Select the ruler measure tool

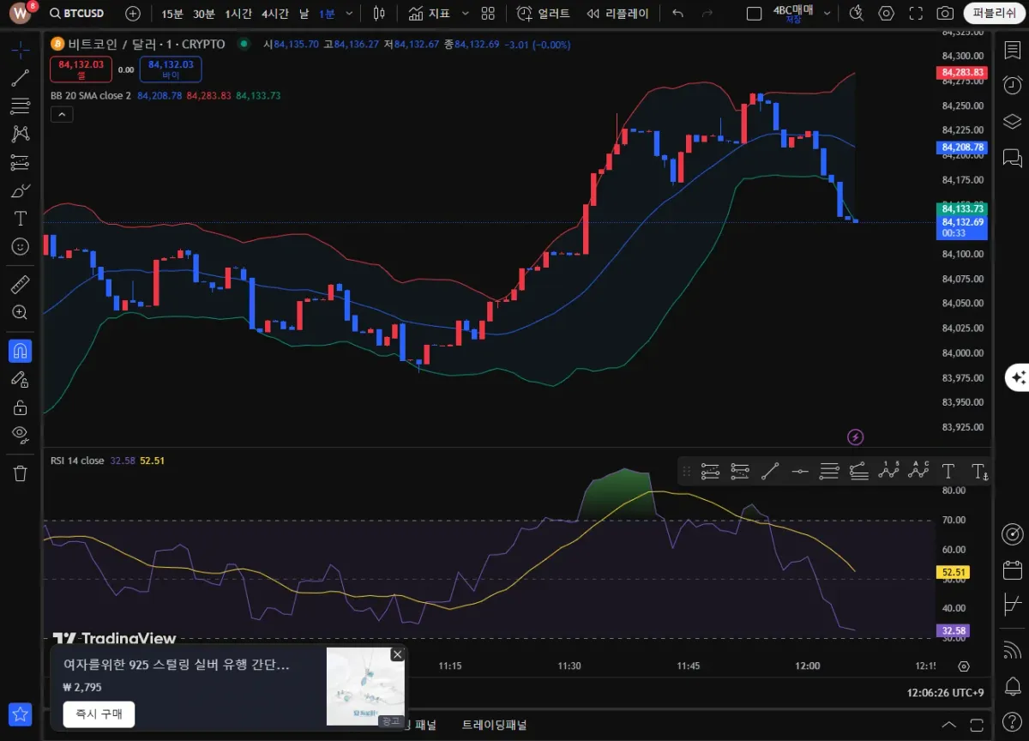pyautogui.click(x=21, y=284)
